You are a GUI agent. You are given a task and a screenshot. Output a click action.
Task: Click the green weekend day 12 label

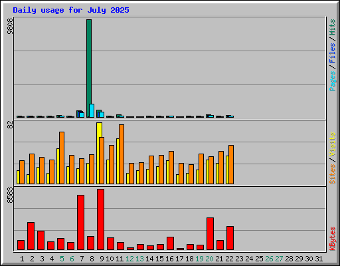pos(129,259)
